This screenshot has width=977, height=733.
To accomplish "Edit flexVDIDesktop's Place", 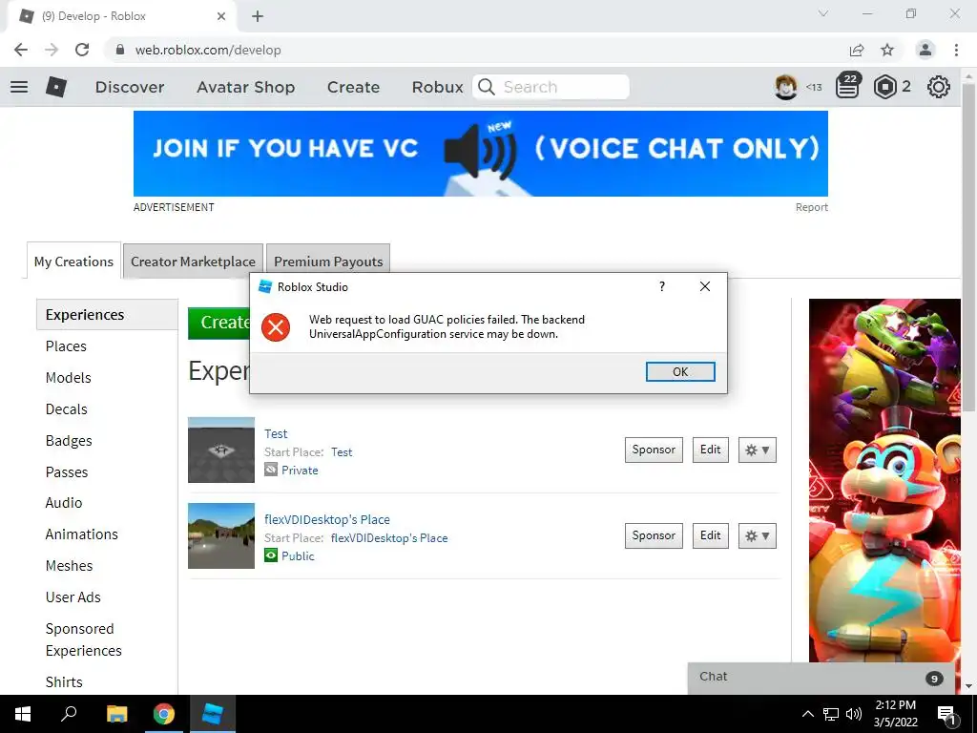I will pos(710,535).
